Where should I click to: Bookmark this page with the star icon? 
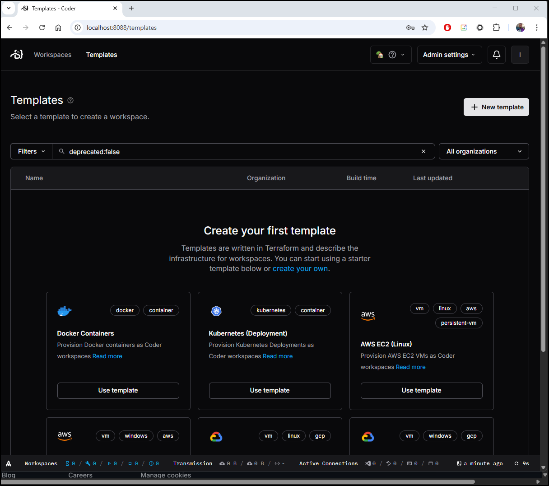[x=425, y=28]
